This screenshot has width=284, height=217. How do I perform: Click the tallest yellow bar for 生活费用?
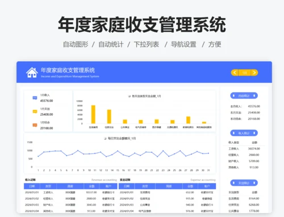click(93, 114)
